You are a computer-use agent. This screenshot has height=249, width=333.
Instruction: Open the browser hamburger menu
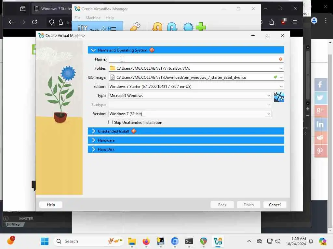[x=295, y=22]
